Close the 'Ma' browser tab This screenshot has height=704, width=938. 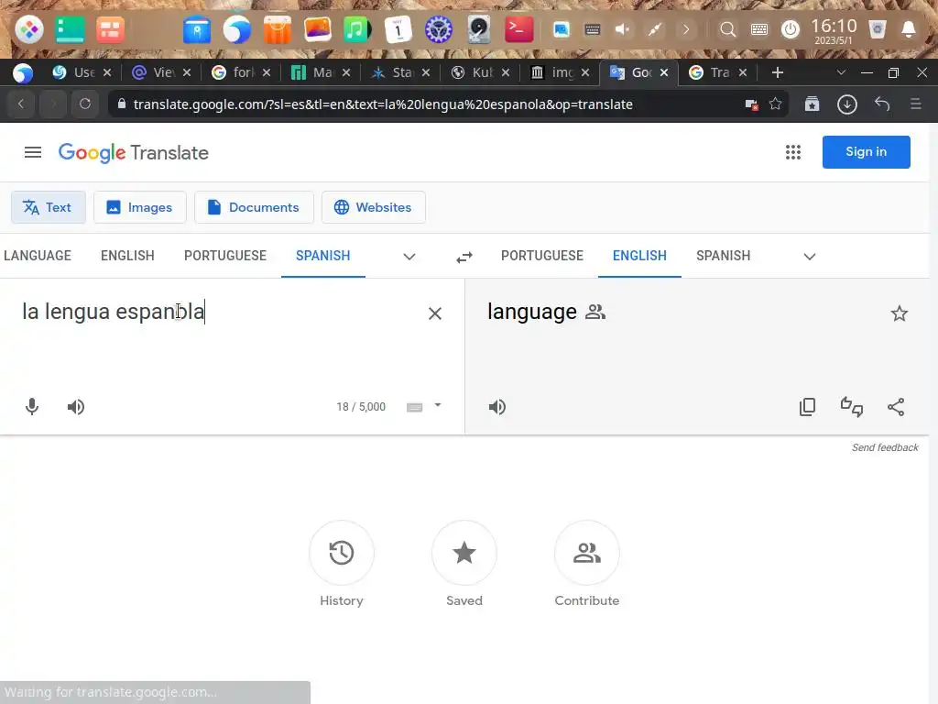click(345, 72)
